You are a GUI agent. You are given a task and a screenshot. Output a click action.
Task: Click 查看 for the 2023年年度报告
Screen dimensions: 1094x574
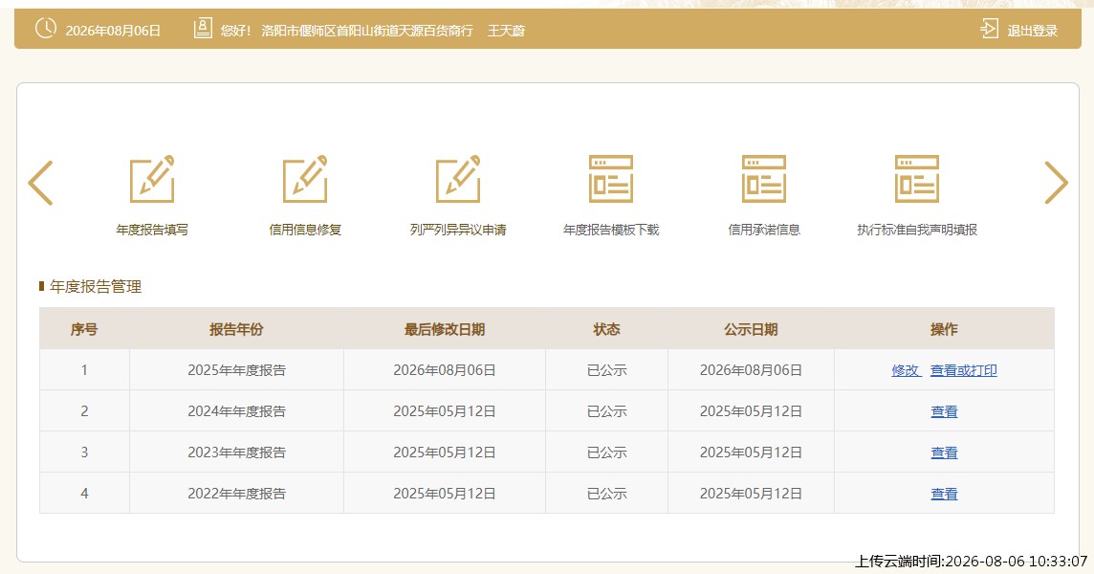pos(944,453)
